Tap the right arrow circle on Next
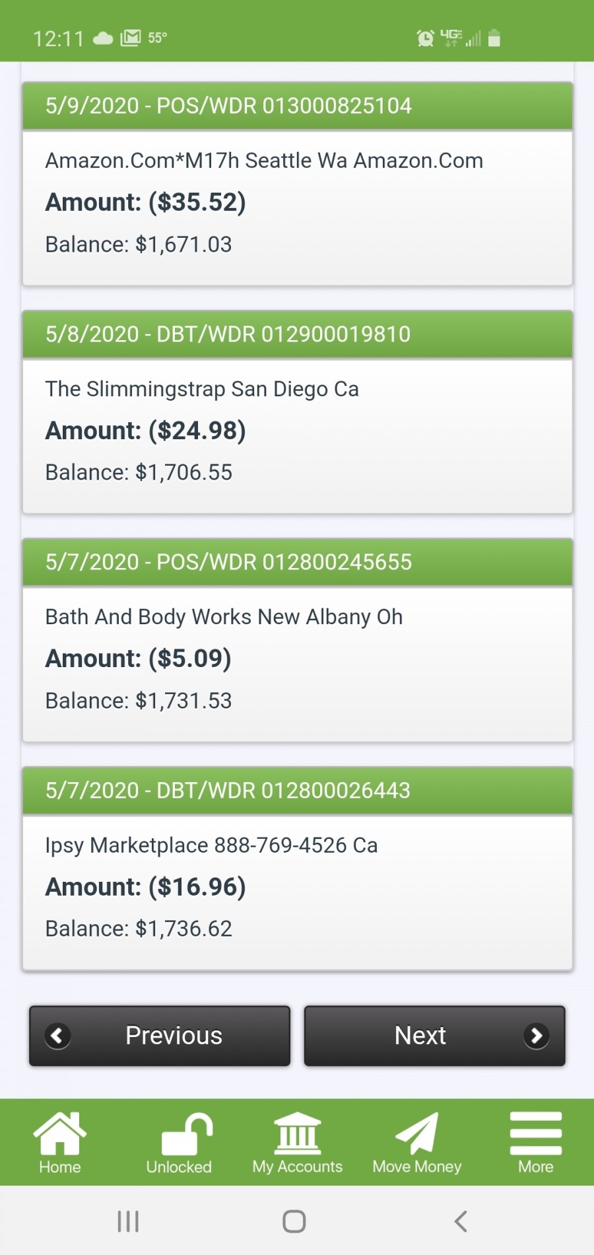This screenshot has width=594, height=1255. 537,1036
